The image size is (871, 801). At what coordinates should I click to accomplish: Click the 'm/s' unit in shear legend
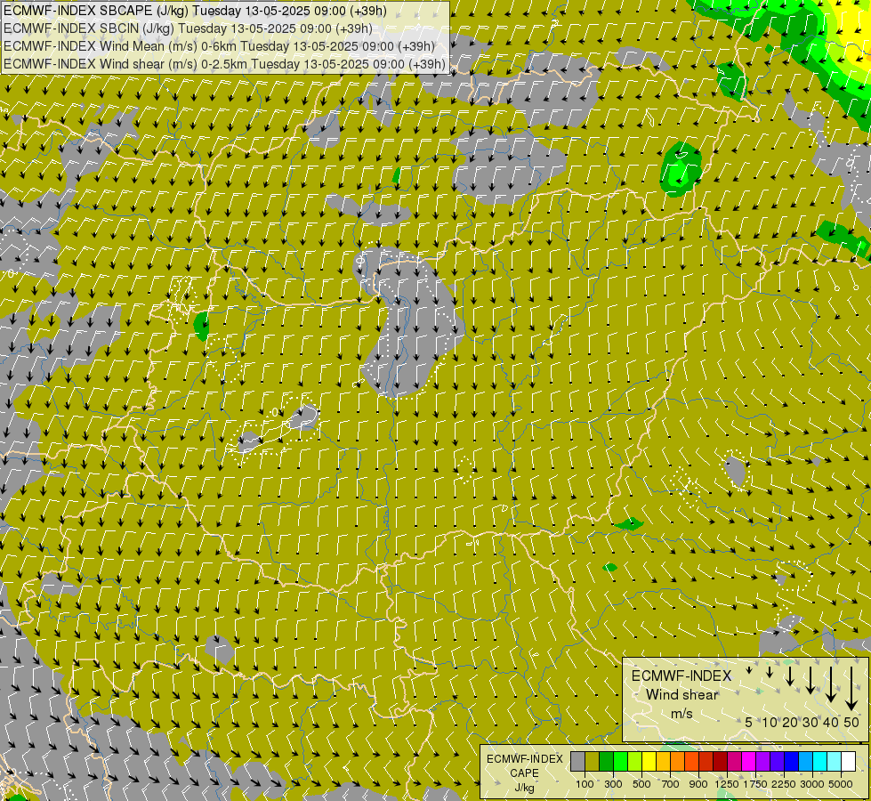681,713
